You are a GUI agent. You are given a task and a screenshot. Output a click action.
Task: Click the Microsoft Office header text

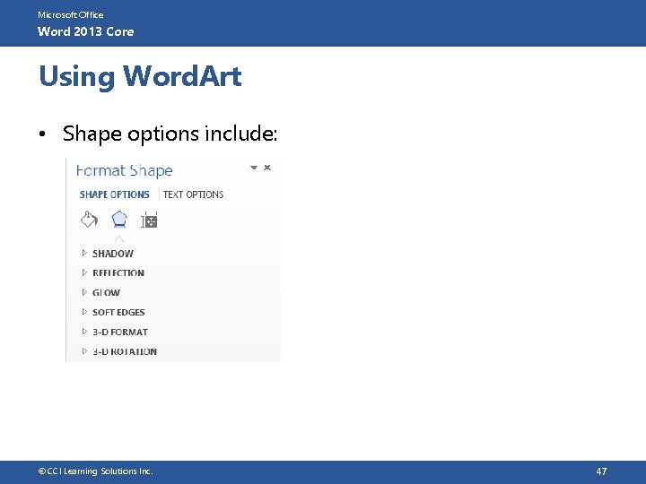tap(71, 15)
